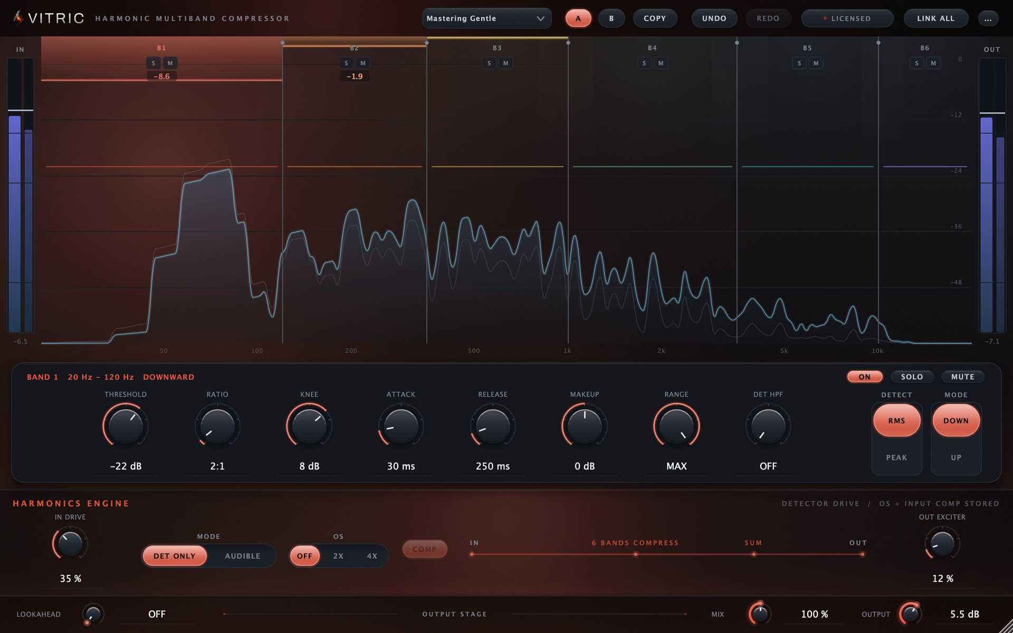The width and height of the screenshot is (1013, 633).
Task: Click the Release knob
Action: (x=493, y=425)
